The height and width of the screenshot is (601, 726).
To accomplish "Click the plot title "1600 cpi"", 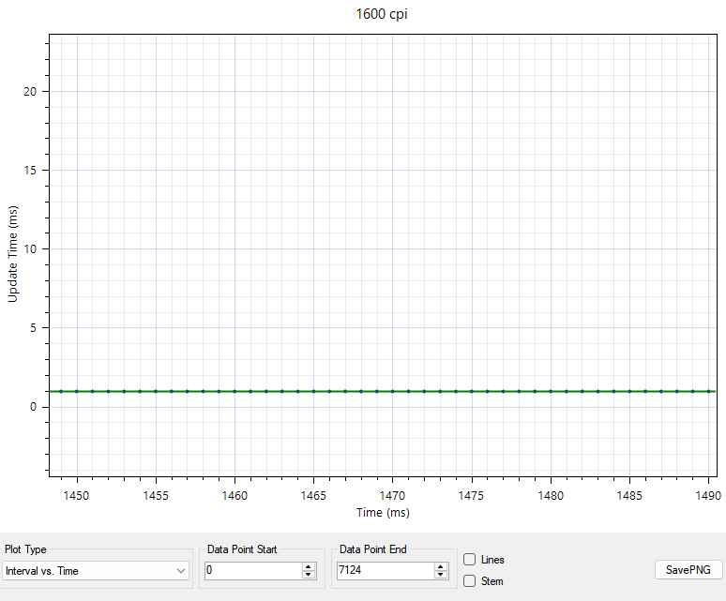I will click(382, 16).
